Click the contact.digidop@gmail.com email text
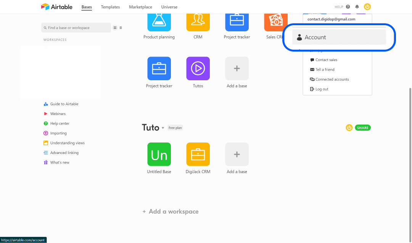The height and width of the screenshot is (243, 412). pyautogui.click(x=332, y=19)
